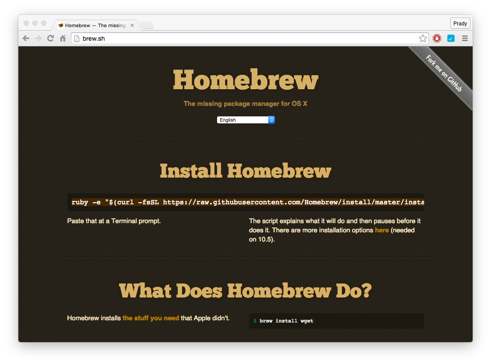
Task: Zoom the window with the third traffic light
Action: click(44, 23)
